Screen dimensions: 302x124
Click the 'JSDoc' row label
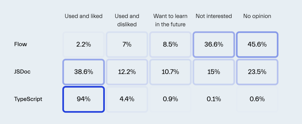click(x=22, y=72)
